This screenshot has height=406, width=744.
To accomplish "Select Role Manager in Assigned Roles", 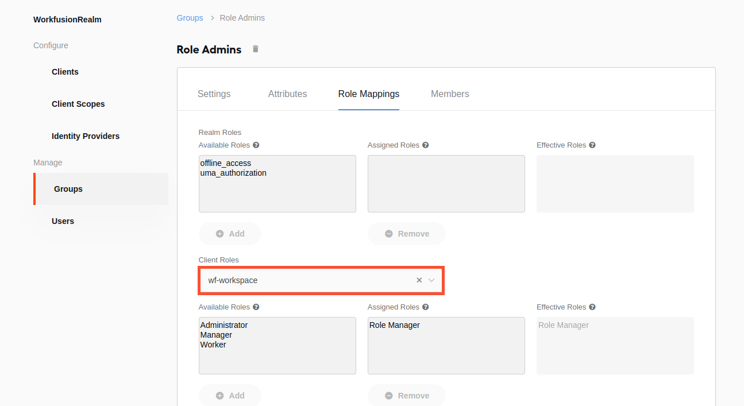I will 395,325.
